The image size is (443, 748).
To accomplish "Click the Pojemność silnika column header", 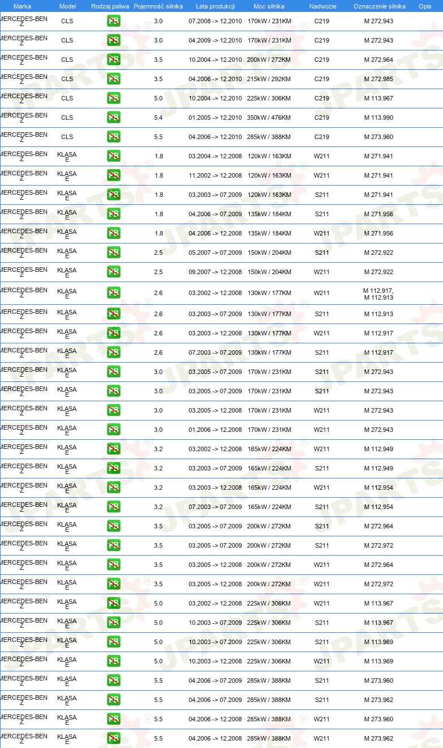I will point(158,6).
